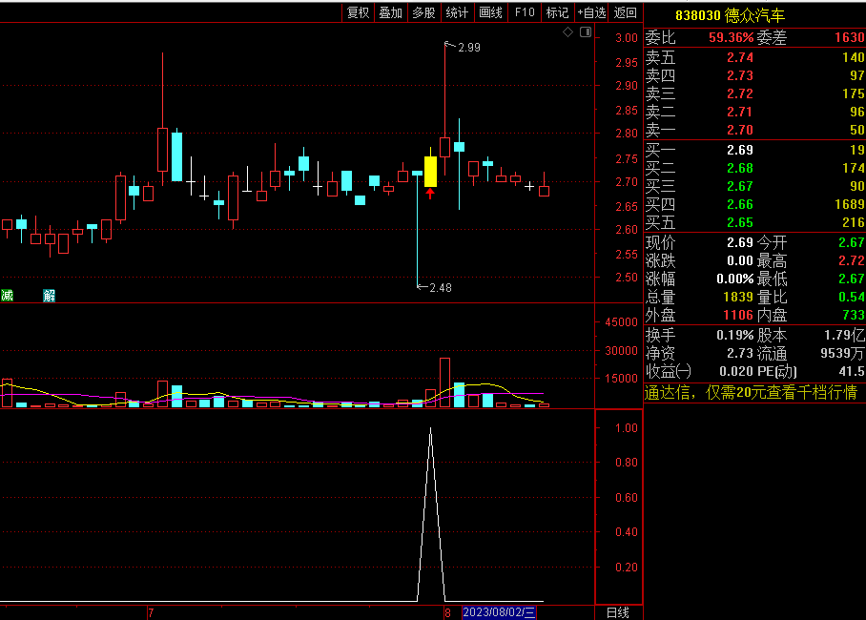The image size is (866, 620).
Task: Click the 外盘 value 1106
Action: tap(738, 316)
